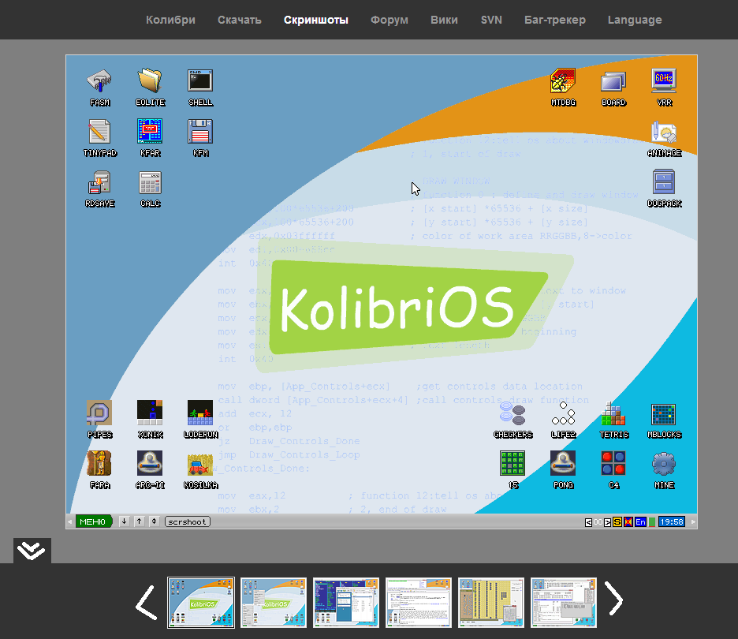Open the MINE game icon
This screenshot has width=738, height=639.
(664, 465)
